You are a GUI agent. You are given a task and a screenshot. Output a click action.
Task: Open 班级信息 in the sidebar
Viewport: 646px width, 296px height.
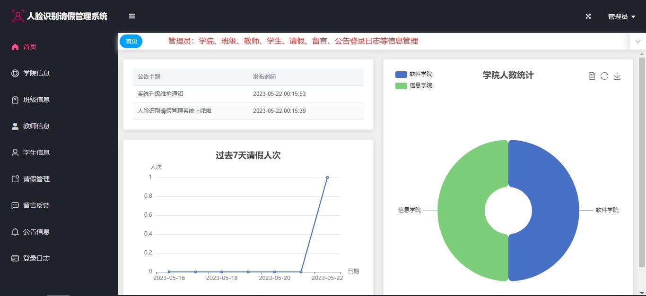click(x=36, y=100)
